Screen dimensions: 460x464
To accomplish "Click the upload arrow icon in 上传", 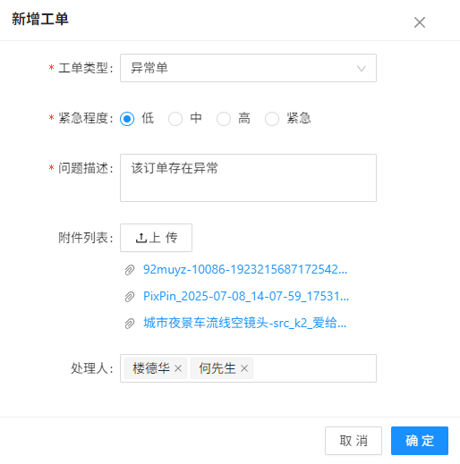I will tap(141, 238).
